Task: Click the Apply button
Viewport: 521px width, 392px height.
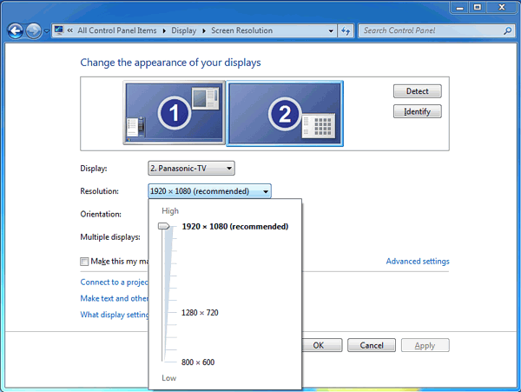Action: 425,345
